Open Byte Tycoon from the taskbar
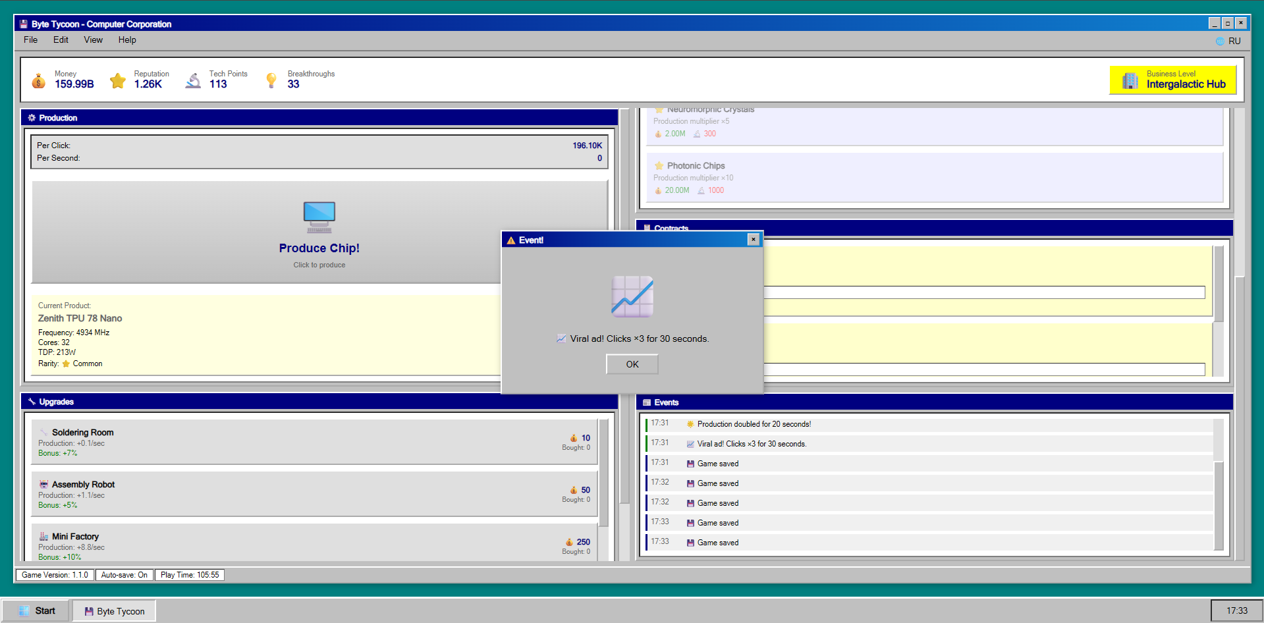 point(113,610)
